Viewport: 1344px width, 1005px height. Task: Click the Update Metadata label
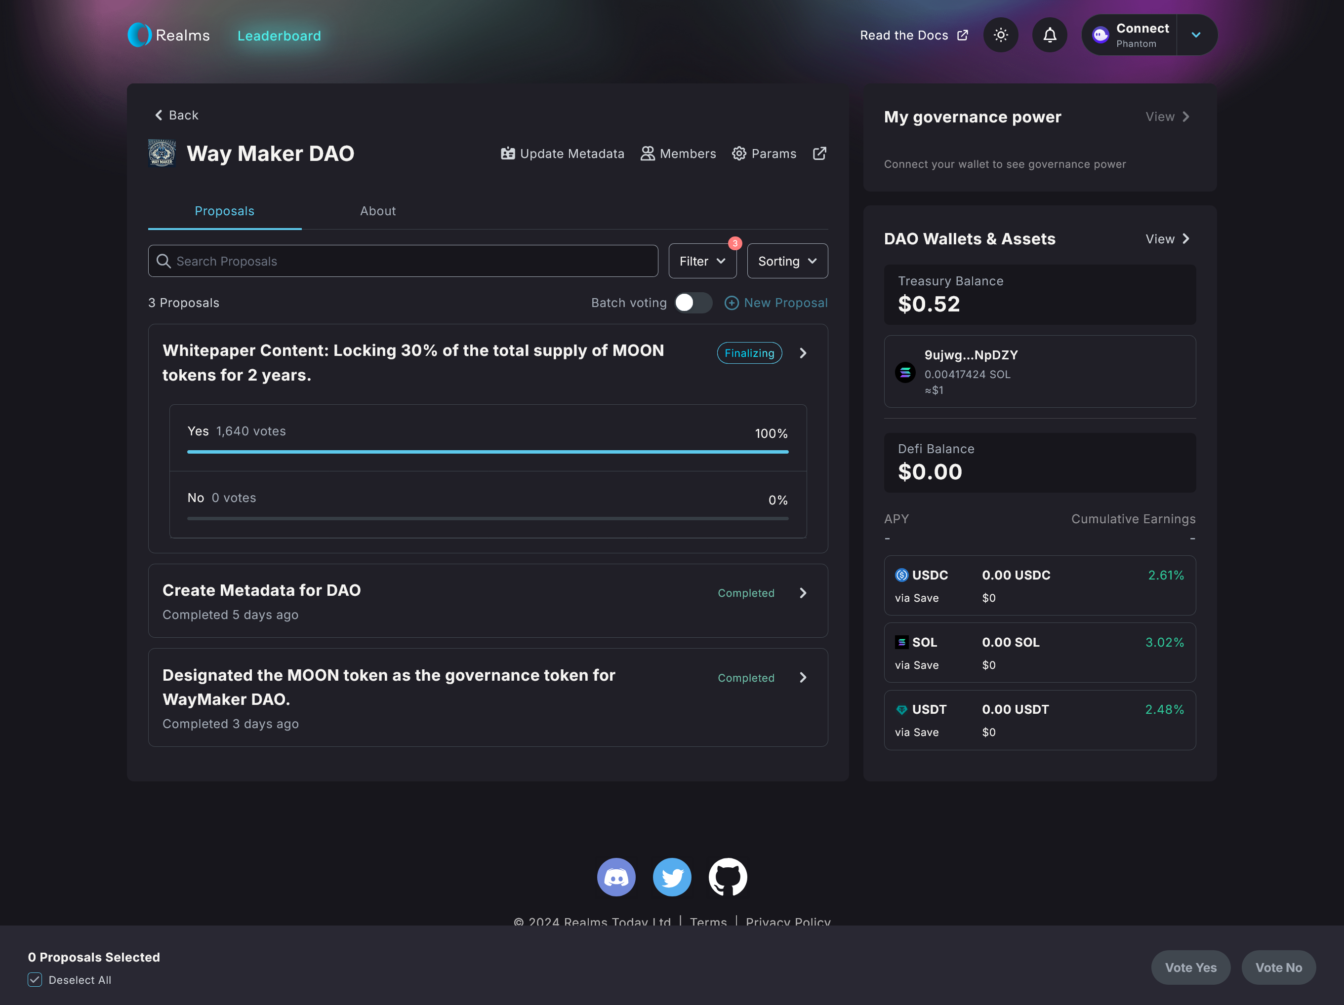[572, 154]
